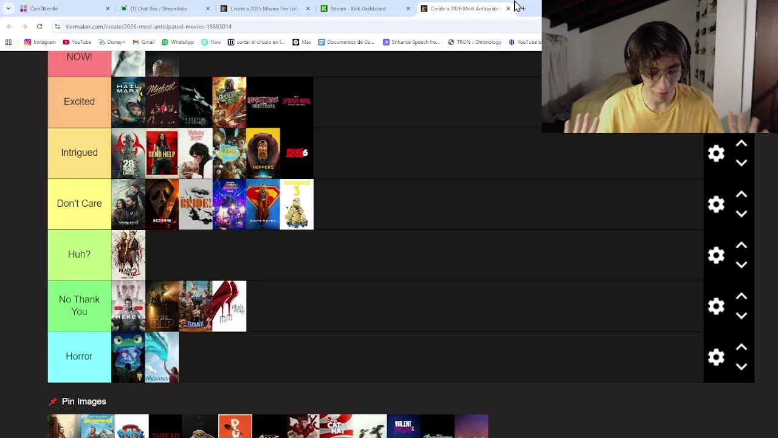This screenshot has height=438, width=778.
Task: Reload the page in browser
Action: pos(40,26)
